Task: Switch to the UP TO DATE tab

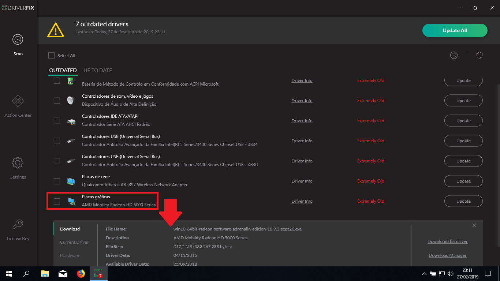Action: [x=98, y=70]
